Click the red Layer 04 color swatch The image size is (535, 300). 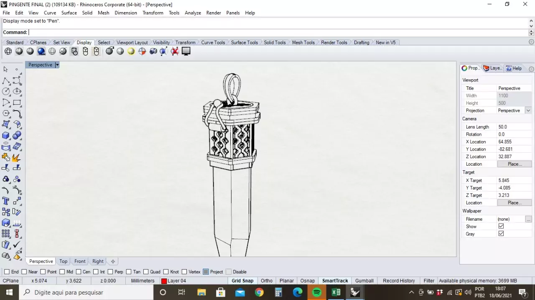(164, 281)
